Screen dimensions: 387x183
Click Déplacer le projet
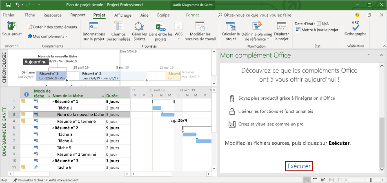[x=281, y=31]
